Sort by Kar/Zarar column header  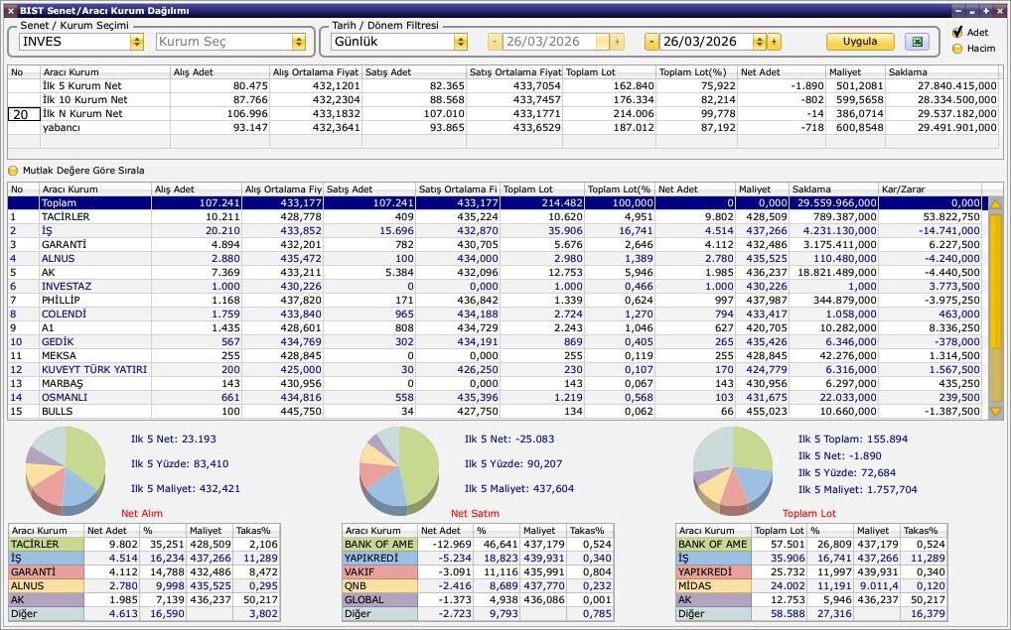pos(929,189)
